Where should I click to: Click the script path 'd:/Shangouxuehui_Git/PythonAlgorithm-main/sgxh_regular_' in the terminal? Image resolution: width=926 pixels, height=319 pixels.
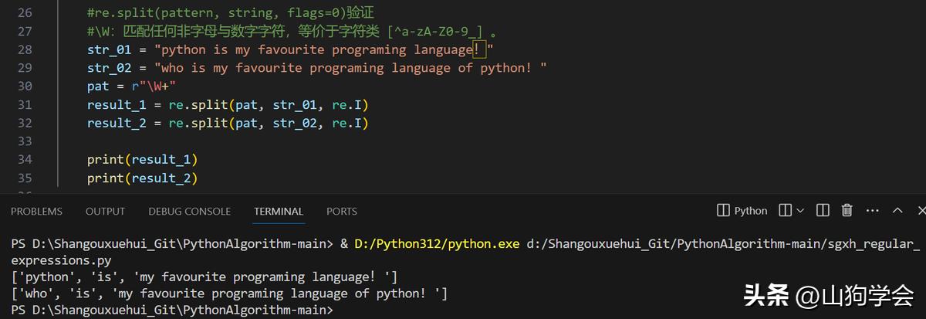click(723, 244)
